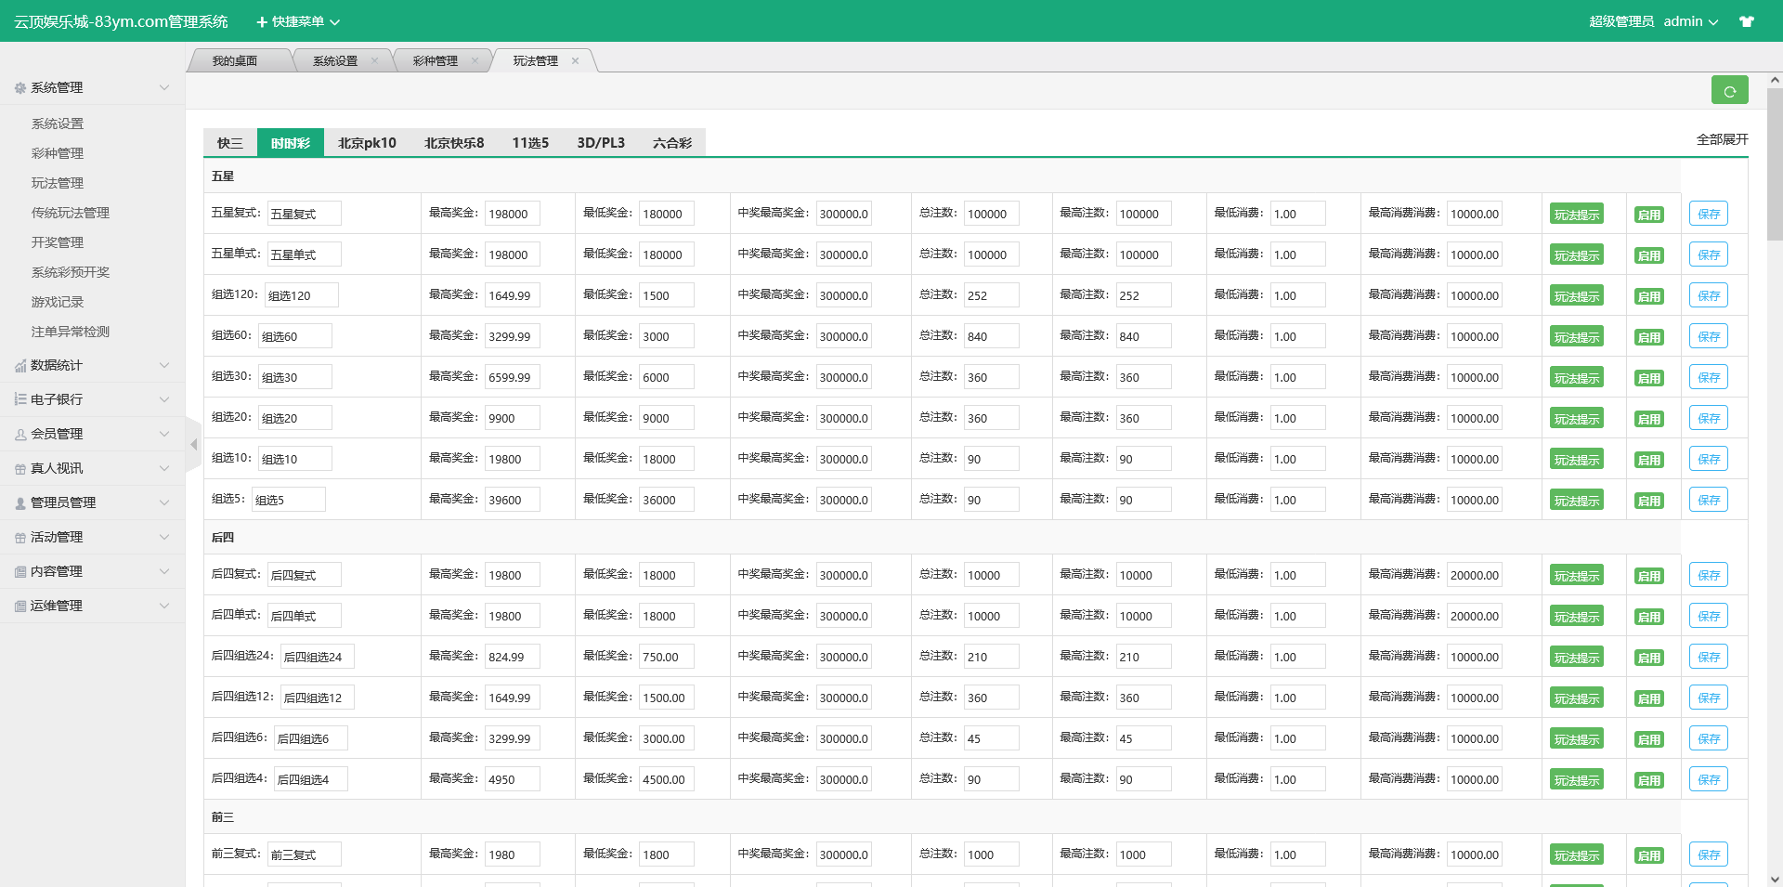Save the 后四组选12 row

[1709, 698]
